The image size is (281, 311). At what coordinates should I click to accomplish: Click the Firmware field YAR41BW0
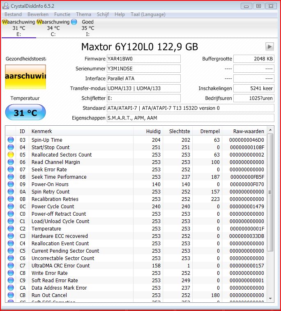(x=143, y=59)
